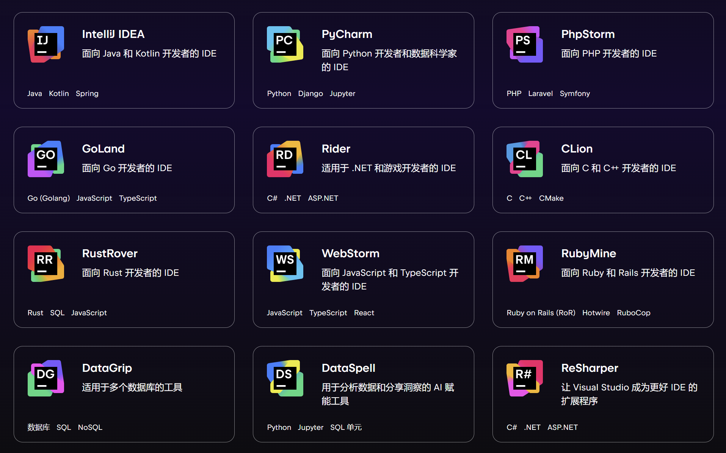Select the CLion CL logo icon
Image resolution: width=726 pixels, height=453 pixels.
tap(525, 159)
